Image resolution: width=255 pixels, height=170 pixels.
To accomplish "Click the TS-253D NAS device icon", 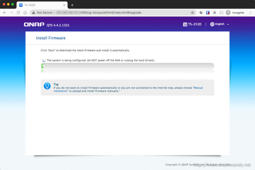I will [x=185, y=24].
